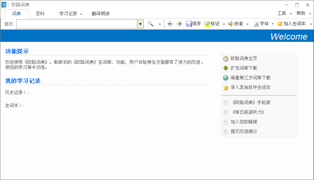Close the 欧路词典 window
The image size is (314, 180).
coord(308,5)
